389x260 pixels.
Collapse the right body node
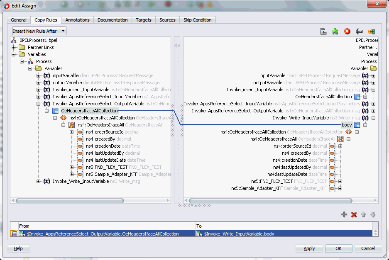(x=365, y=125)
